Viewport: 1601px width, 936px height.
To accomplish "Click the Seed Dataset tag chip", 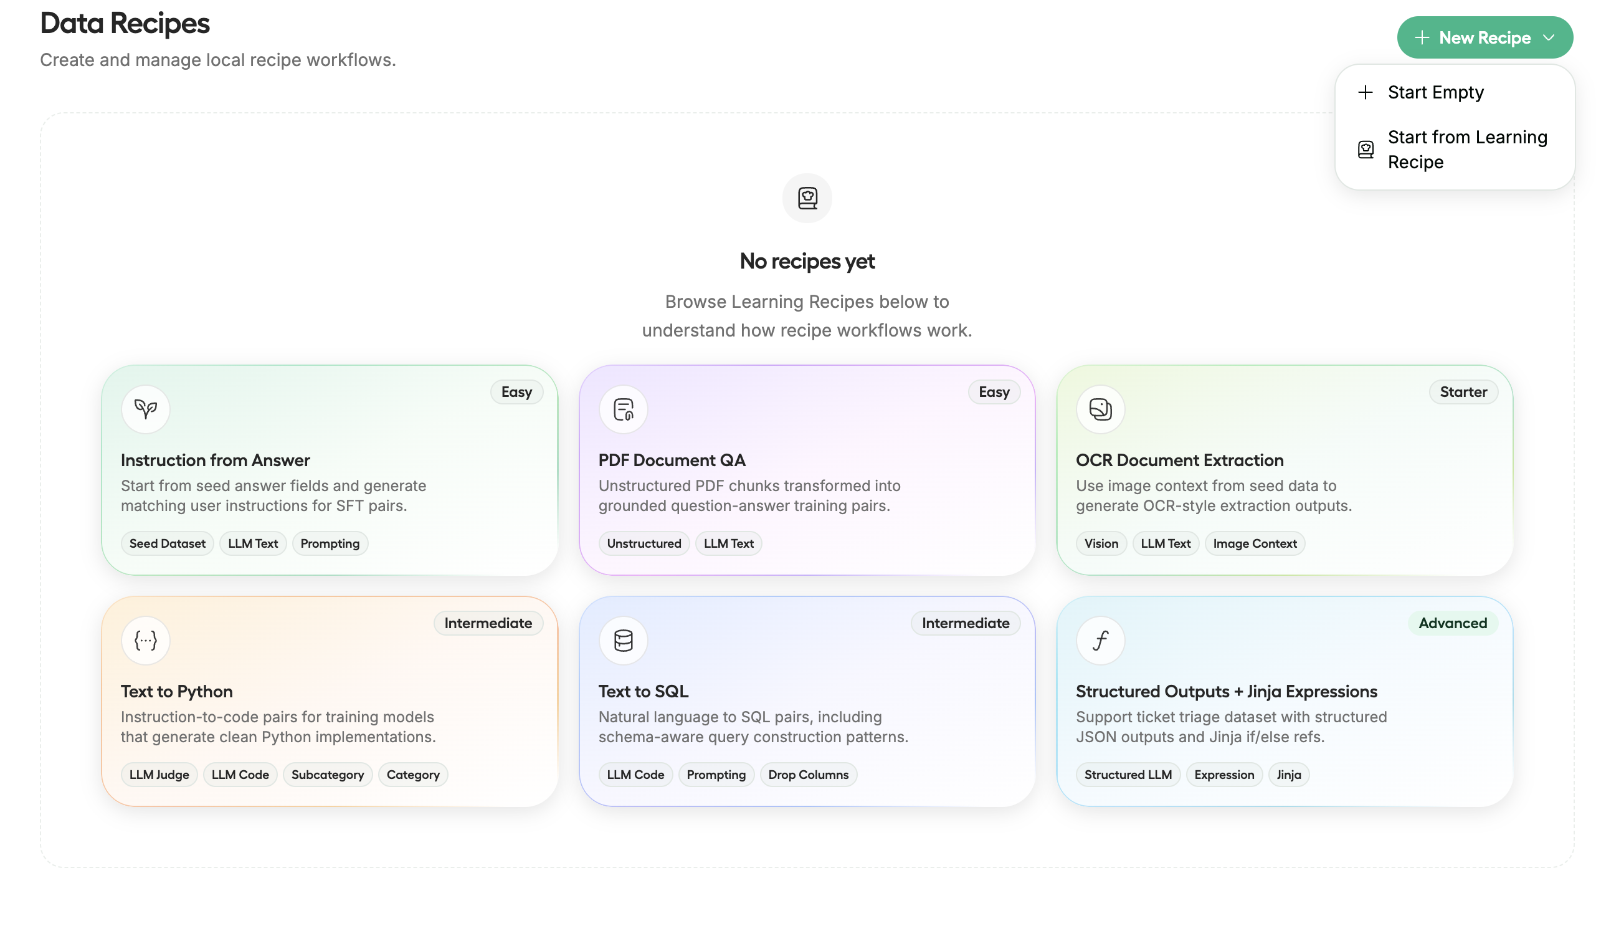I will (x=167, y=543).
